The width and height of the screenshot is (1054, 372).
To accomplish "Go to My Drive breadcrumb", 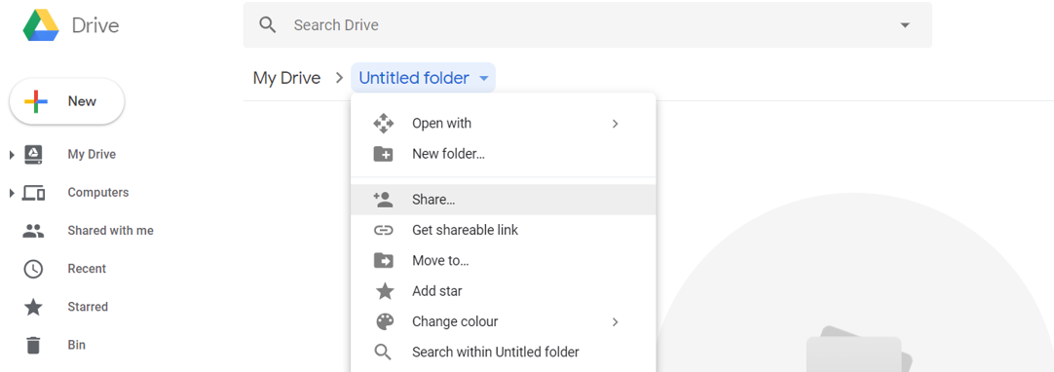I will click(286, 78).
